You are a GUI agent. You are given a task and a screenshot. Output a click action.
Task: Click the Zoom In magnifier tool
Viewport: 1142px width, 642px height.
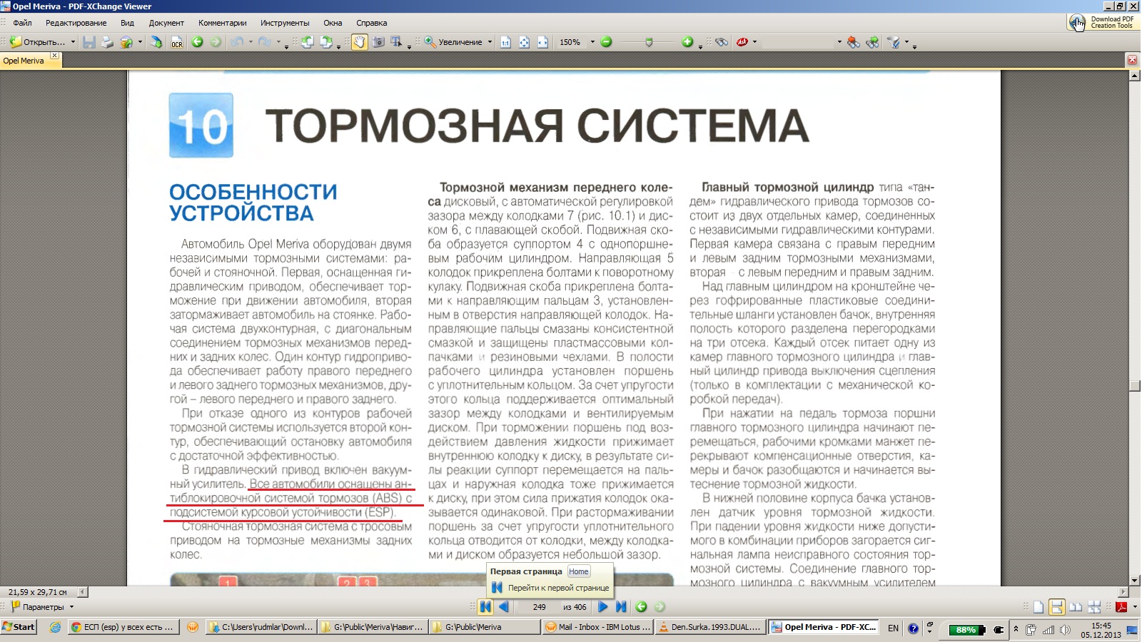point(430,42)
